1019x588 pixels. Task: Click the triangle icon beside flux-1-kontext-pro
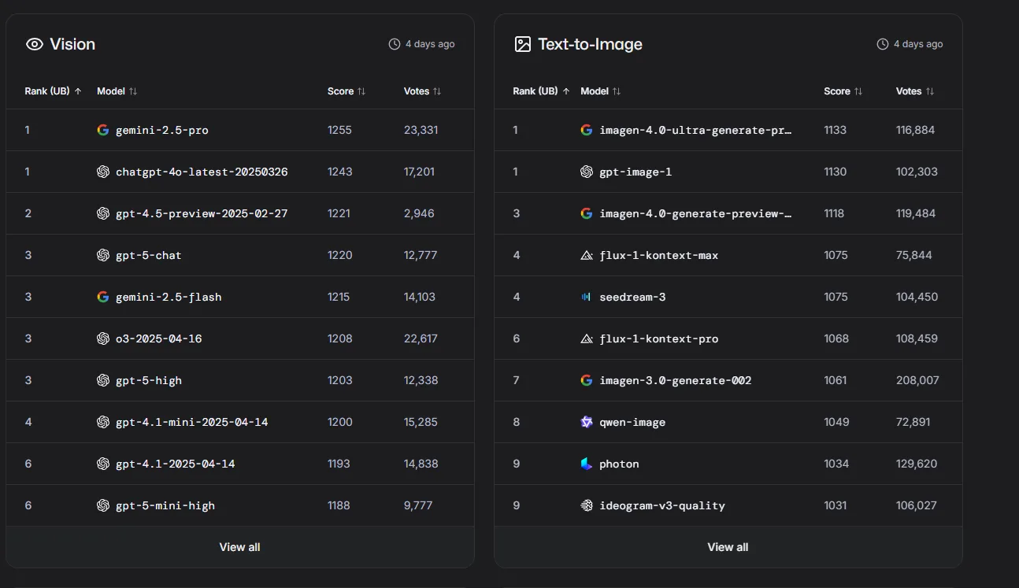(587, 338)
